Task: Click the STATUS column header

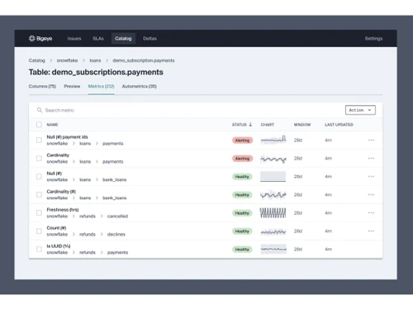Action: [x=240, y=125]
